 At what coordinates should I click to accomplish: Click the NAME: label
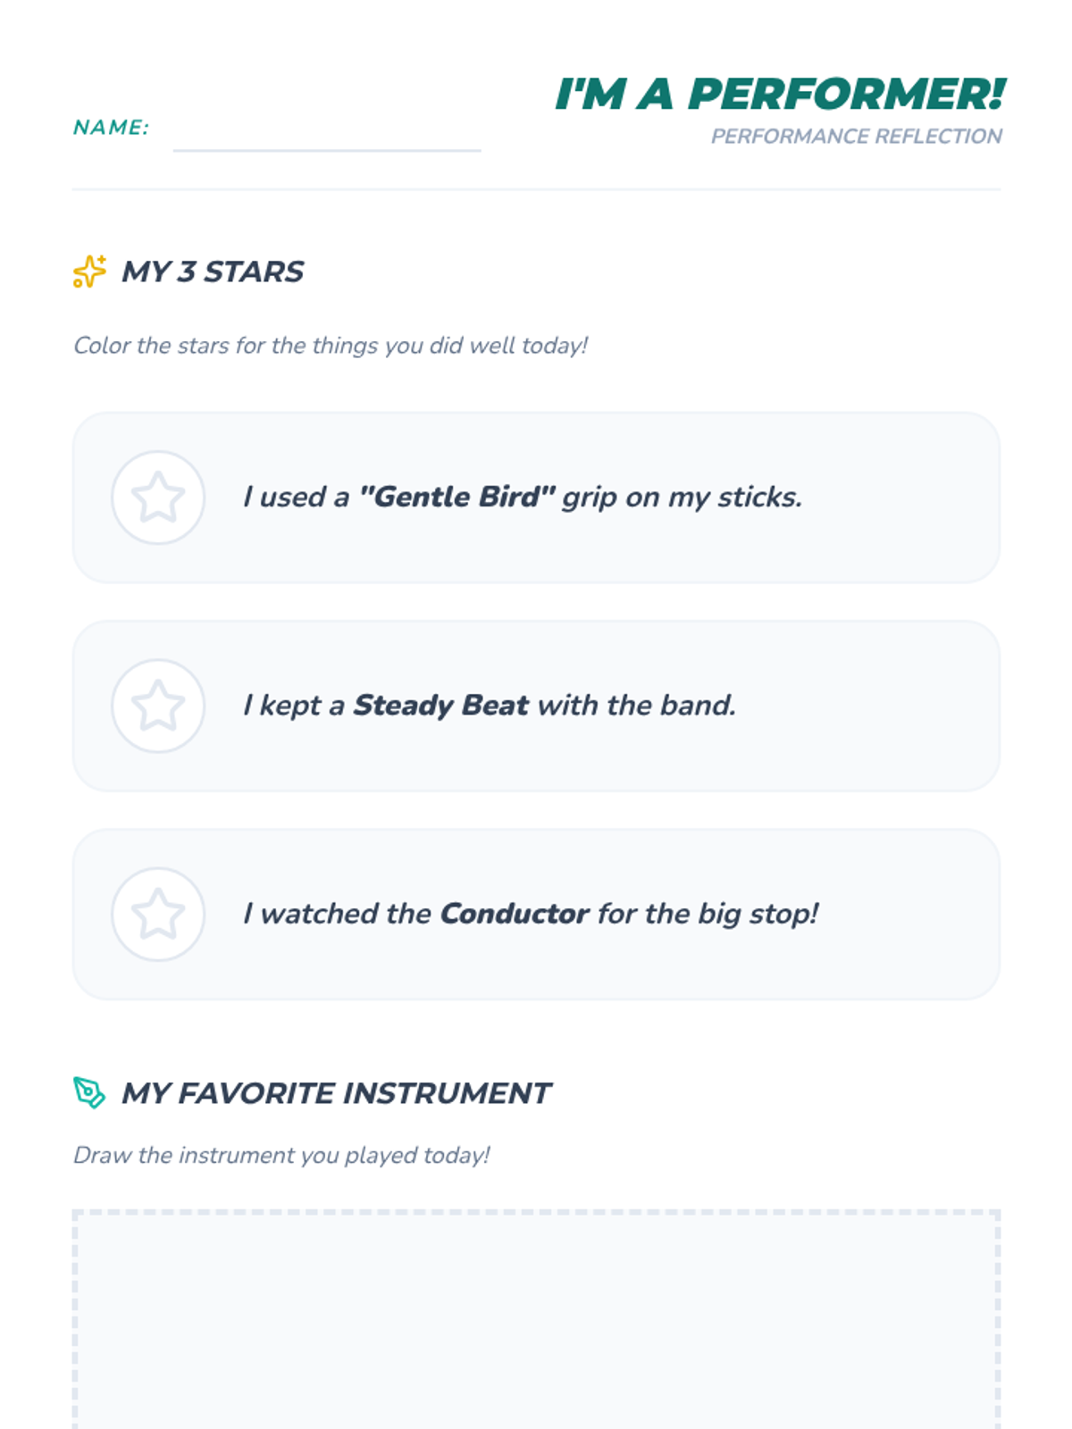pos(111,128)
